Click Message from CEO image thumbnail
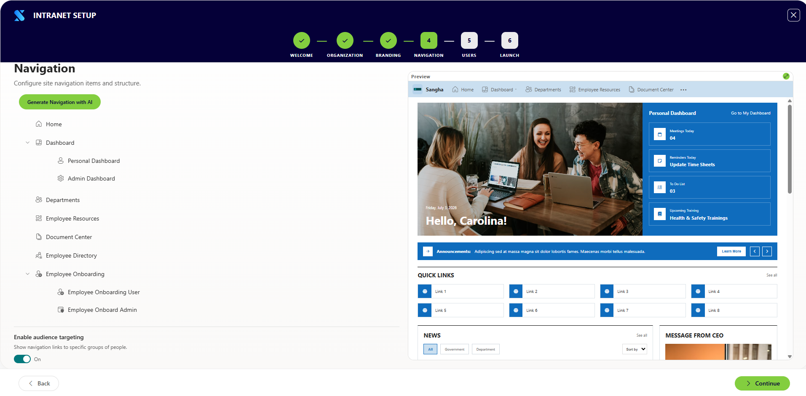The width and height of the screenshot is (806, 396). 718,352
